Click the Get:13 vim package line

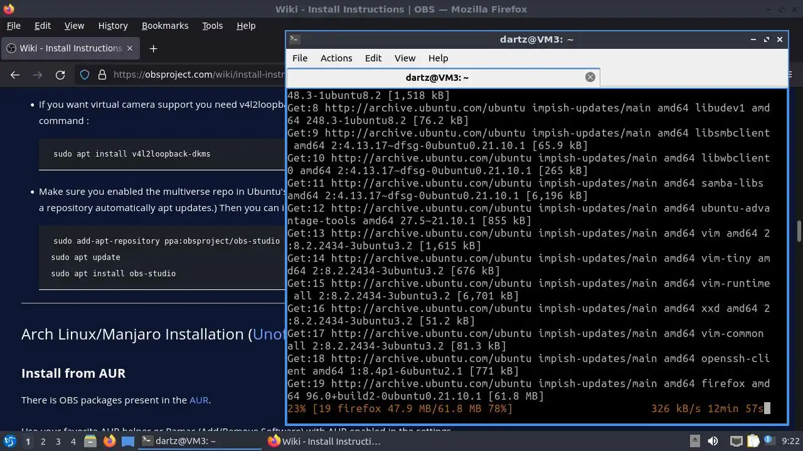[x=528, y=239]
